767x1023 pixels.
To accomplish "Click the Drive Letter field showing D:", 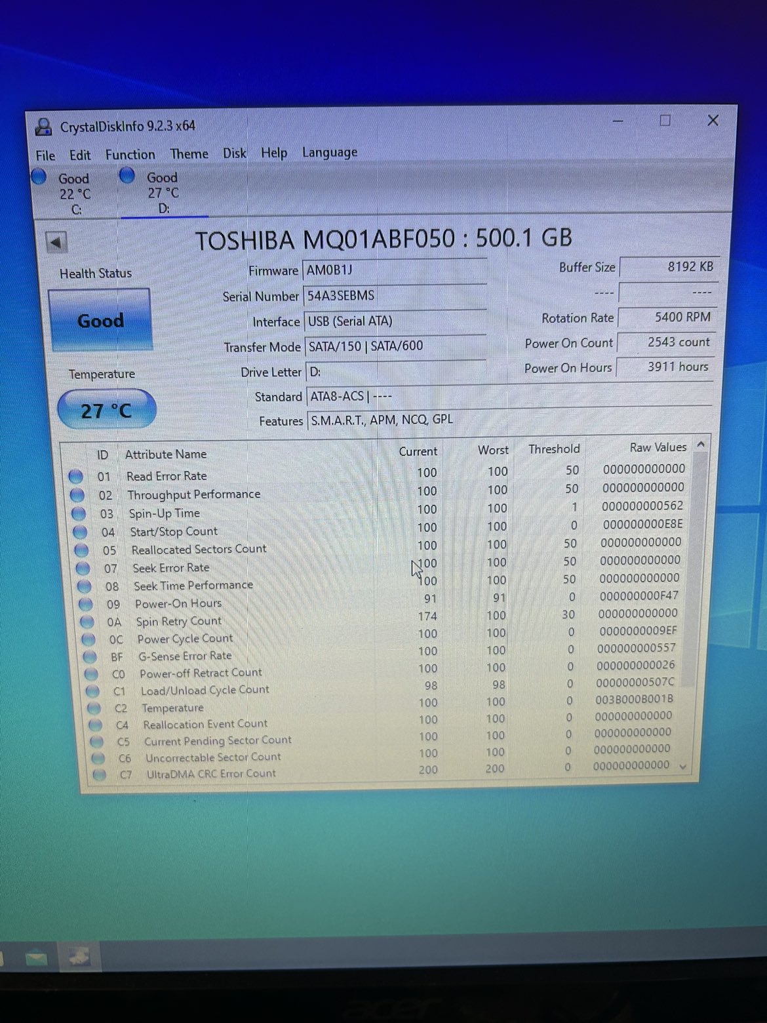I will click(x=396, y=372).
